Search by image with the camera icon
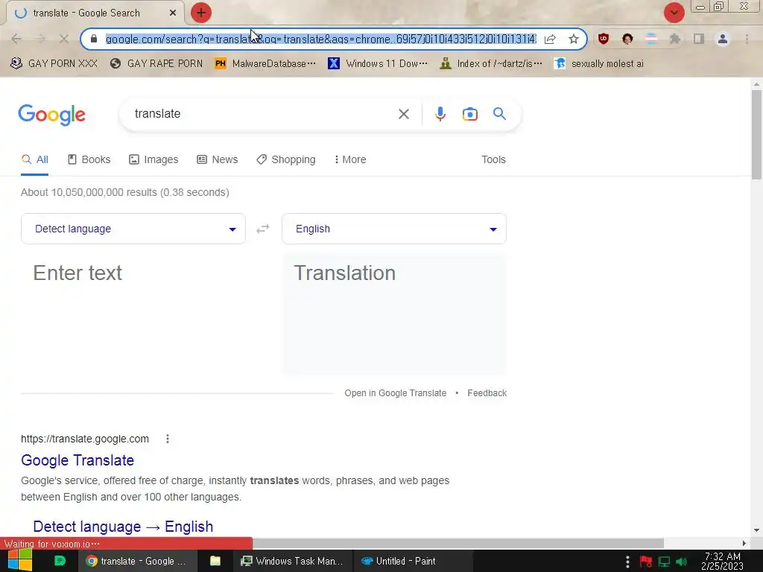The width and height of the screenshot is (763, 572). 469,114
